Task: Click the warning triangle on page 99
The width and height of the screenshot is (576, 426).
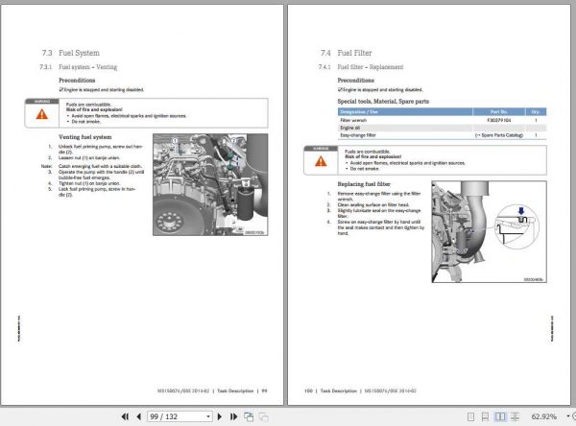Action: (x=42, y=114)
